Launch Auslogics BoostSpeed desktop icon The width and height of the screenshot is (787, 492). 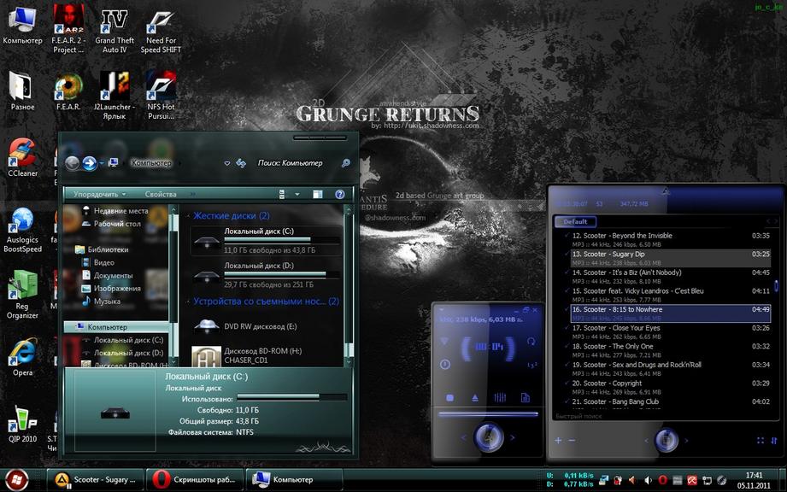(22, 230)
